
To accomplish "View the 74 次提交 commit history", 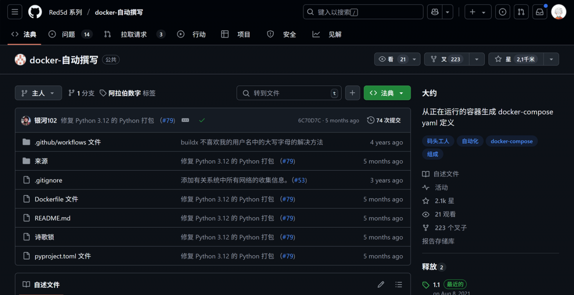I will coord(384,120).
